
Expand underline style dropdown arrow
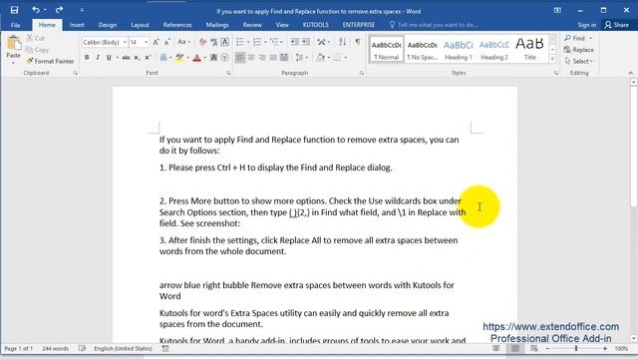118,58
